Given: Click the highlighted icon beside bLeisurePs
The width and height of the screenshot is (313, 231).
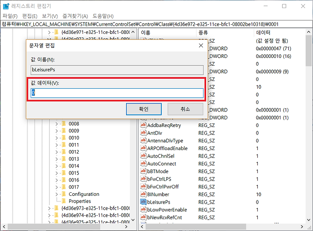Looking at the screenshot, I should pyautogui.click(x=143, y=202).
